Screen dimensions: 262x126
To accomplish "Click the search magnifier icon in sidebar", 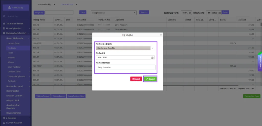I will tap(5, 16).
